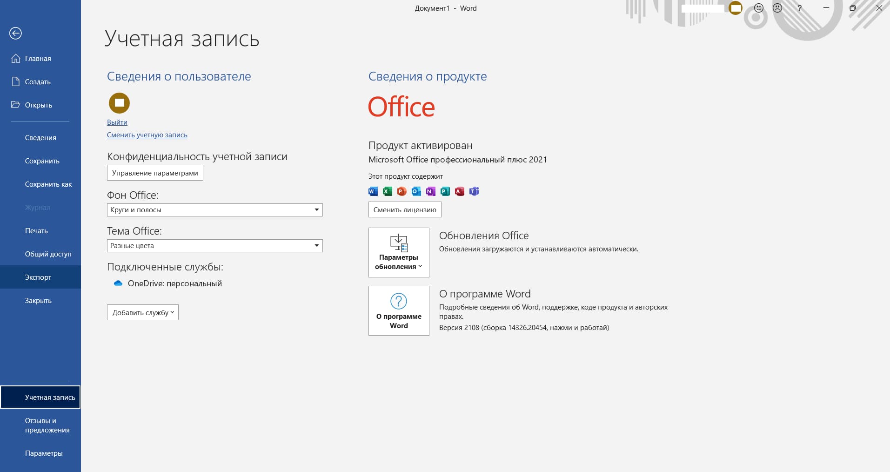Click the Word app icon

tap(373, 191)
